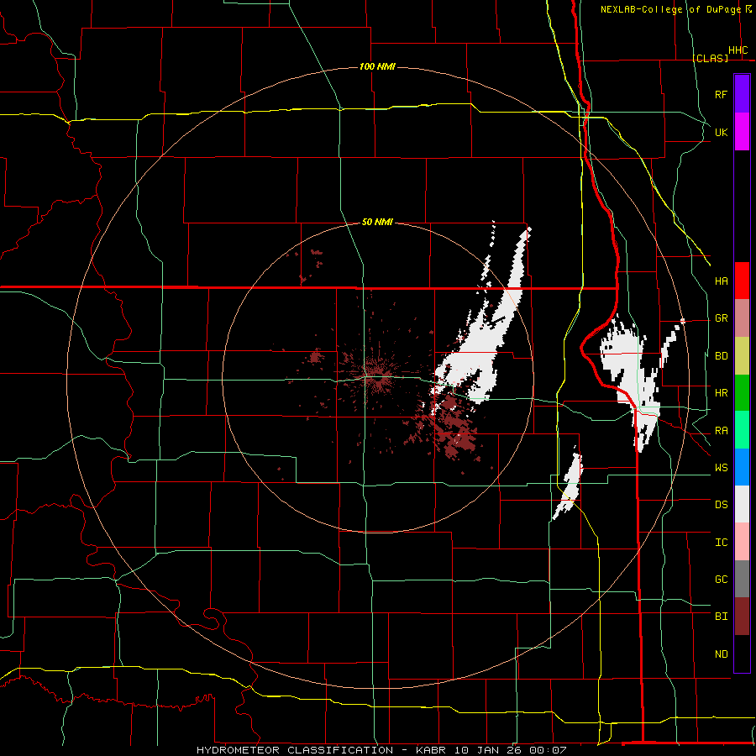Click the GR legend label

tap(721, 318)
